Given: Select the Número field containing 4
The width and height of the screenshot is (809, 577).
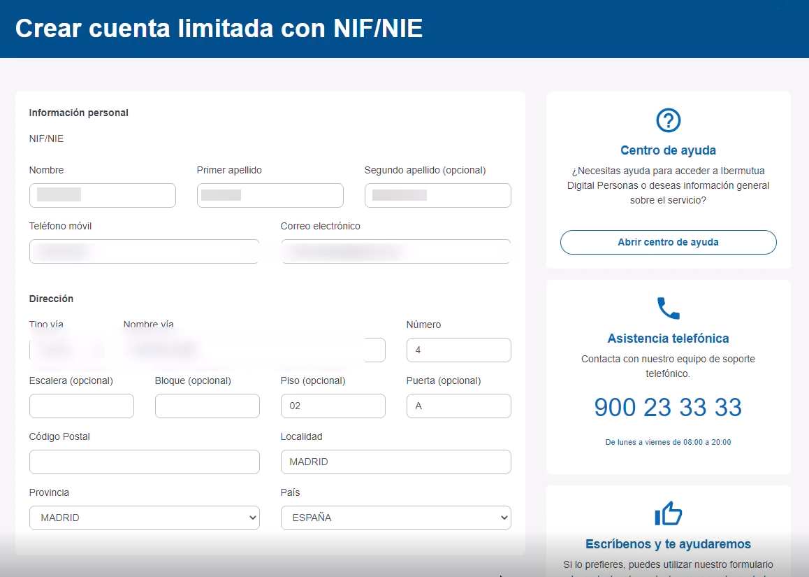Looking at the screenshot, I should (x=458, y=350).
